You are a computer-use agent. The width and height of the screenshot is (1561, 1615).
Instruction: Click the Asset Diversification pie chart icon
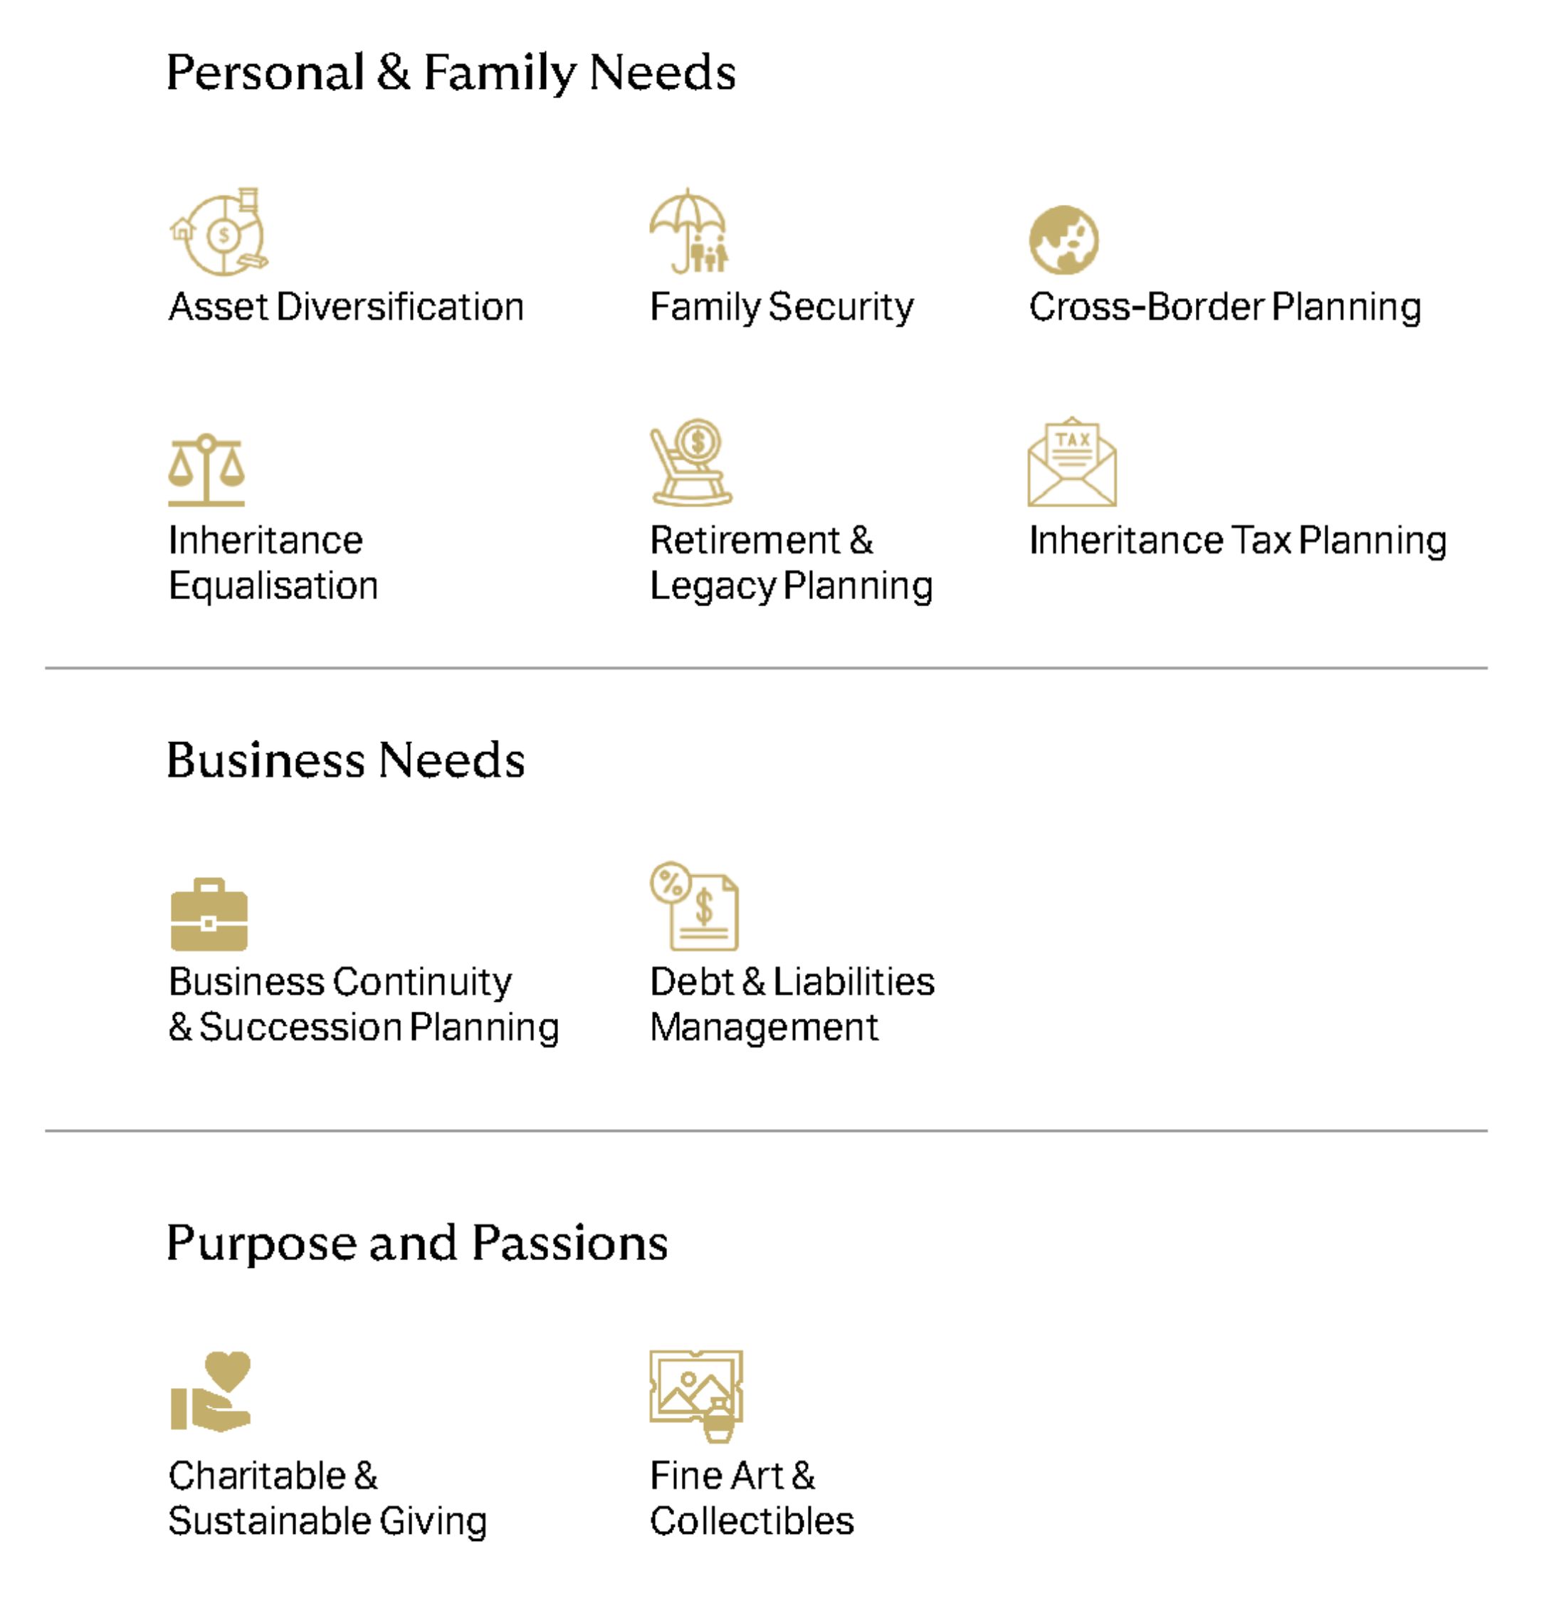(x=219, y=233)
